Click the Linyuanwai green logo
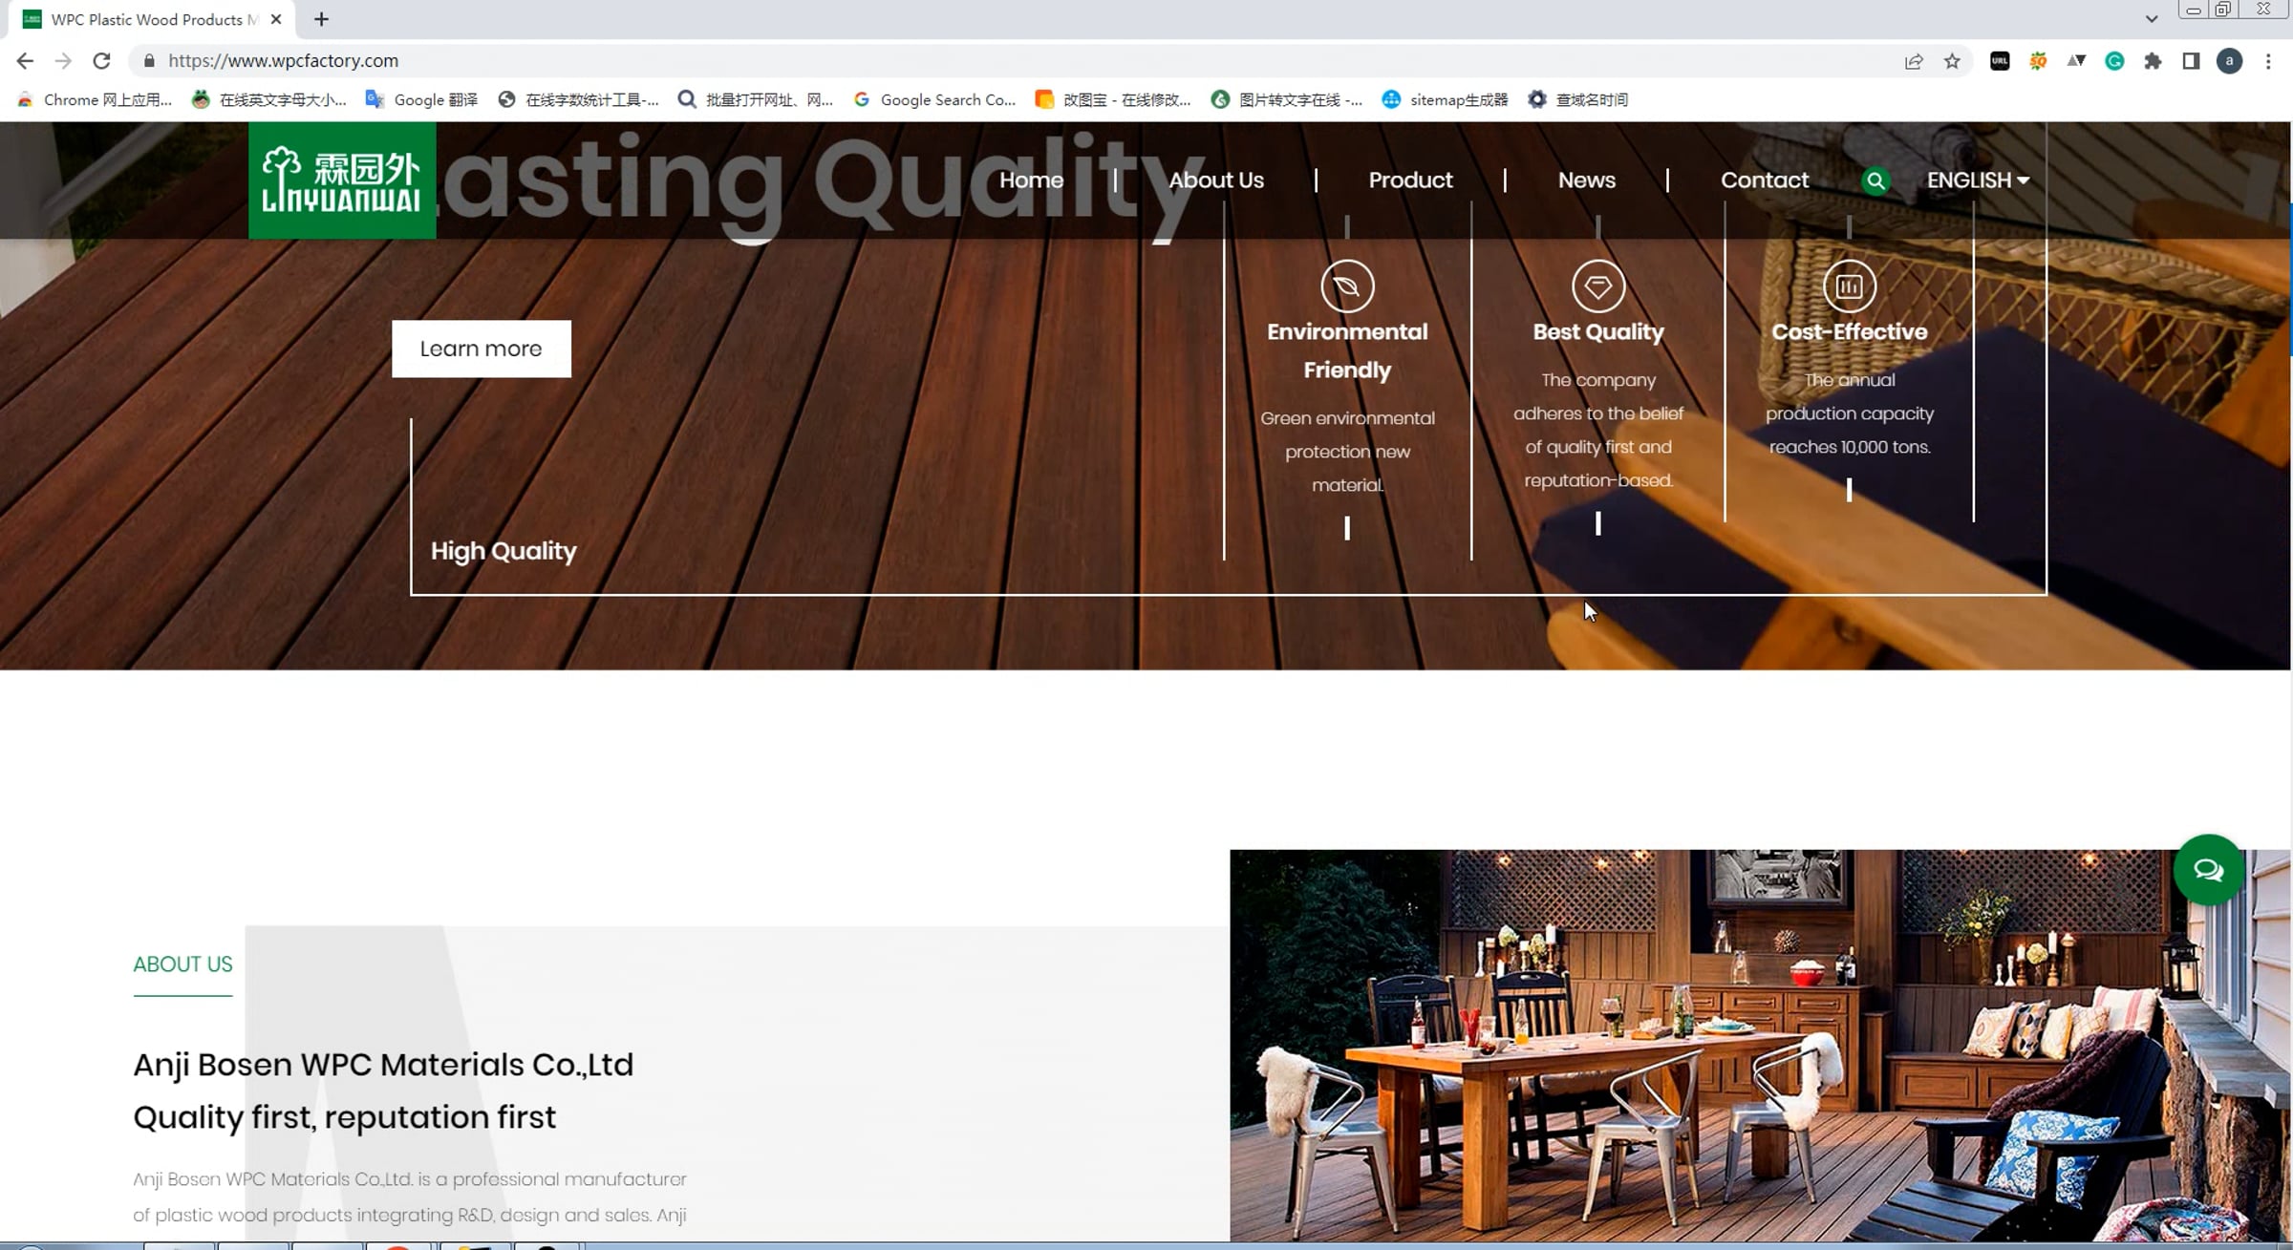2293x1250 pixels. pyautogui.click(x=342, y=180)
